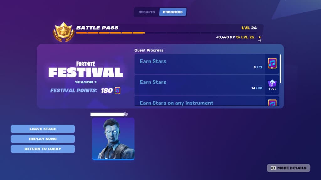Click the Return to Lobby button

(43, 149)
